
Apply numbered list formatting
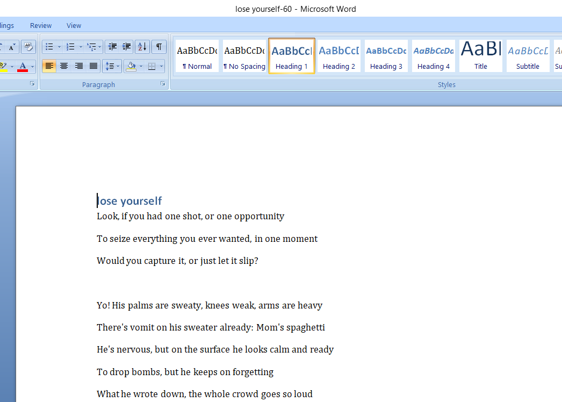(70, 47)
